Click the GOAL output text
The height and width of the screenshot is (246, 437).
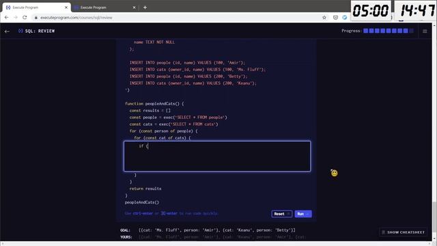217,230
